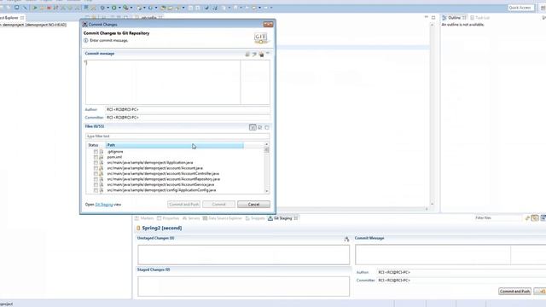Check the ApplicationConfig.java checkbox
Screen dimensions: 546x307
(x=96, y=191)
